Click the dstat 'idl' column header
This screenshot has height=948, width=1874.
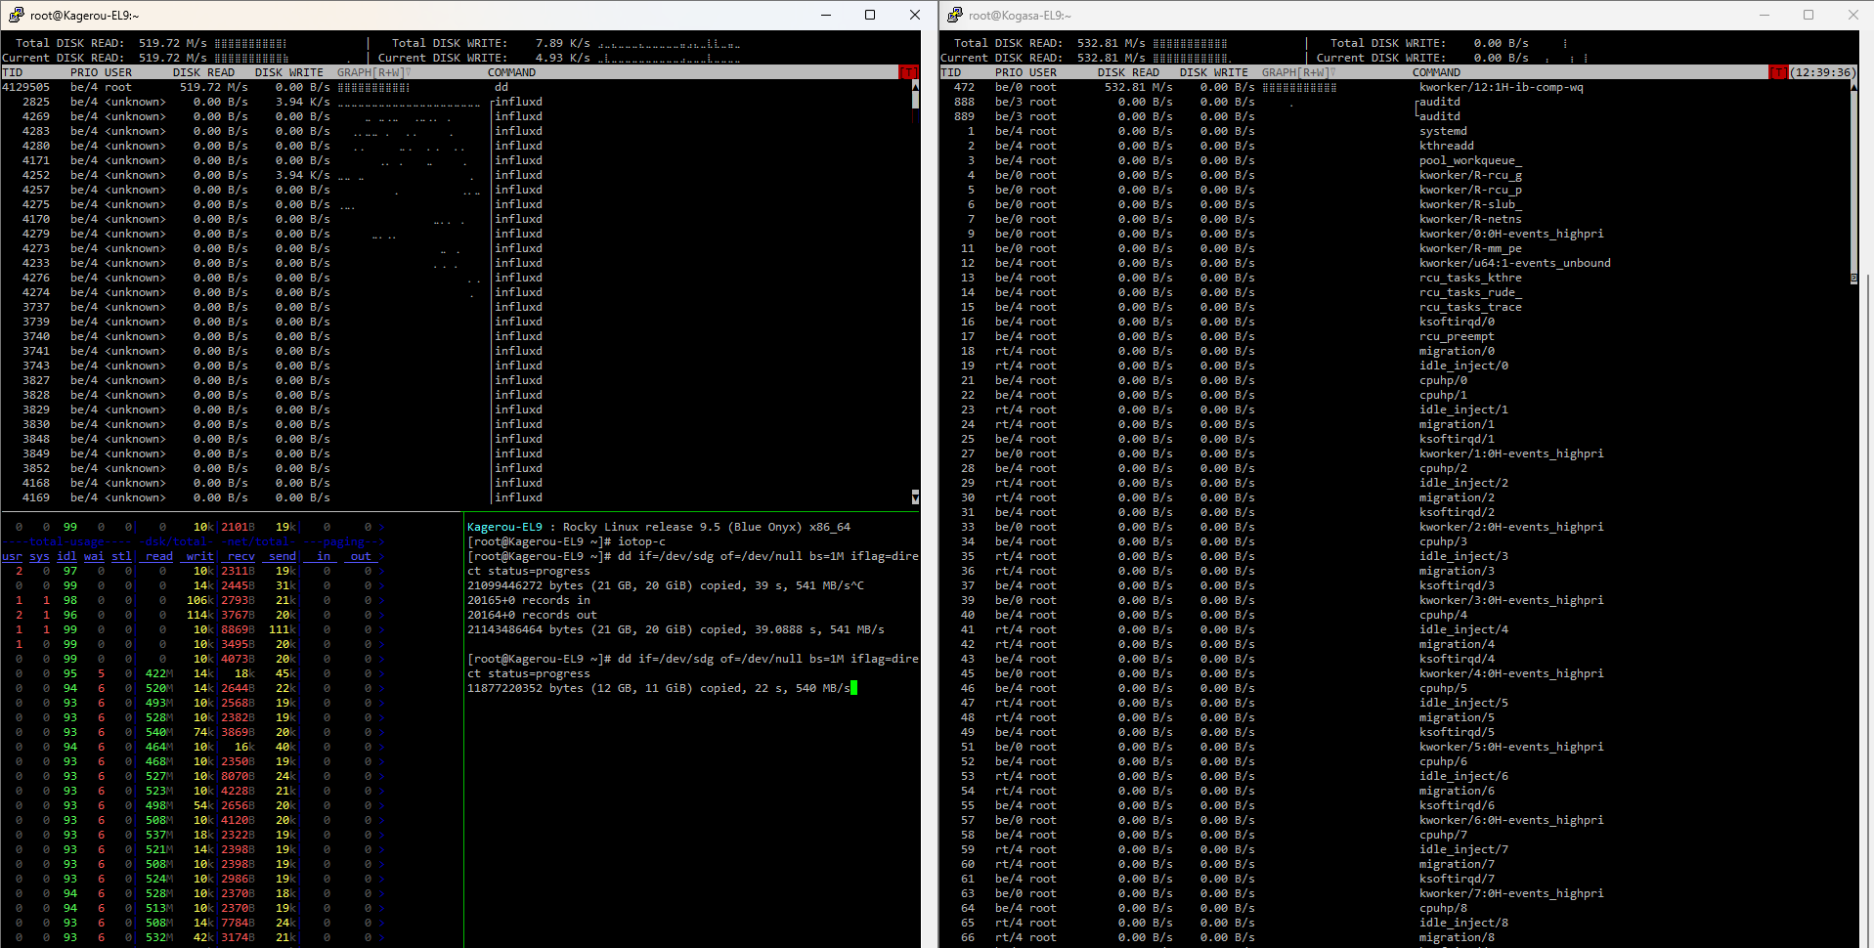(66, 556)
